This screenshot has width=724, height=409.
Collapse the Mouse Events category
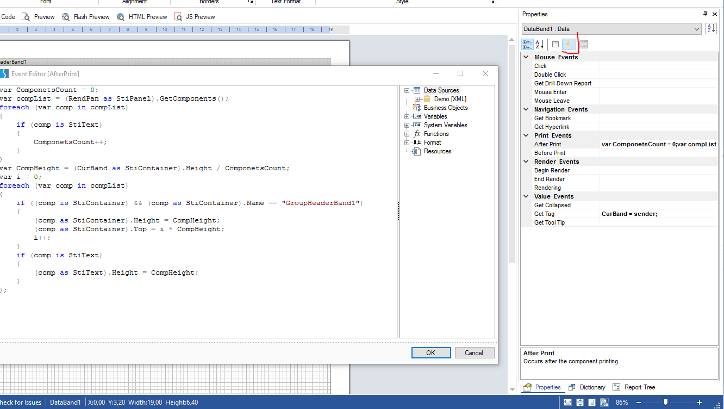526,57
